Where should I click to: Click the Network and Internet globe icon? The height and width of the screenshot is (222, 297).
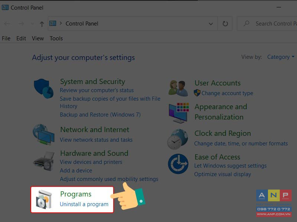pos(43,134)
